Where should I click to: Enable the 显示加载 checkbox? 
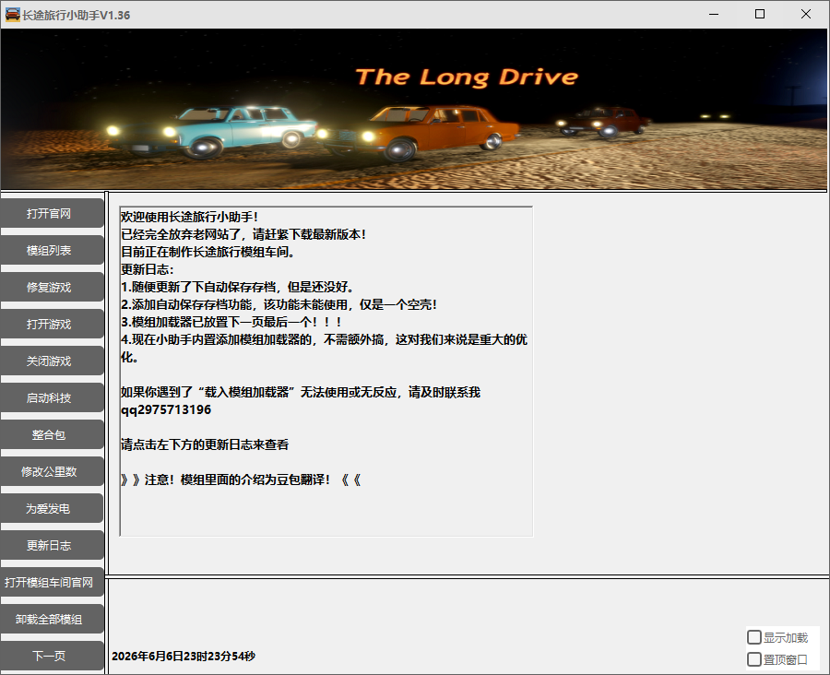[x=753, y=637]
